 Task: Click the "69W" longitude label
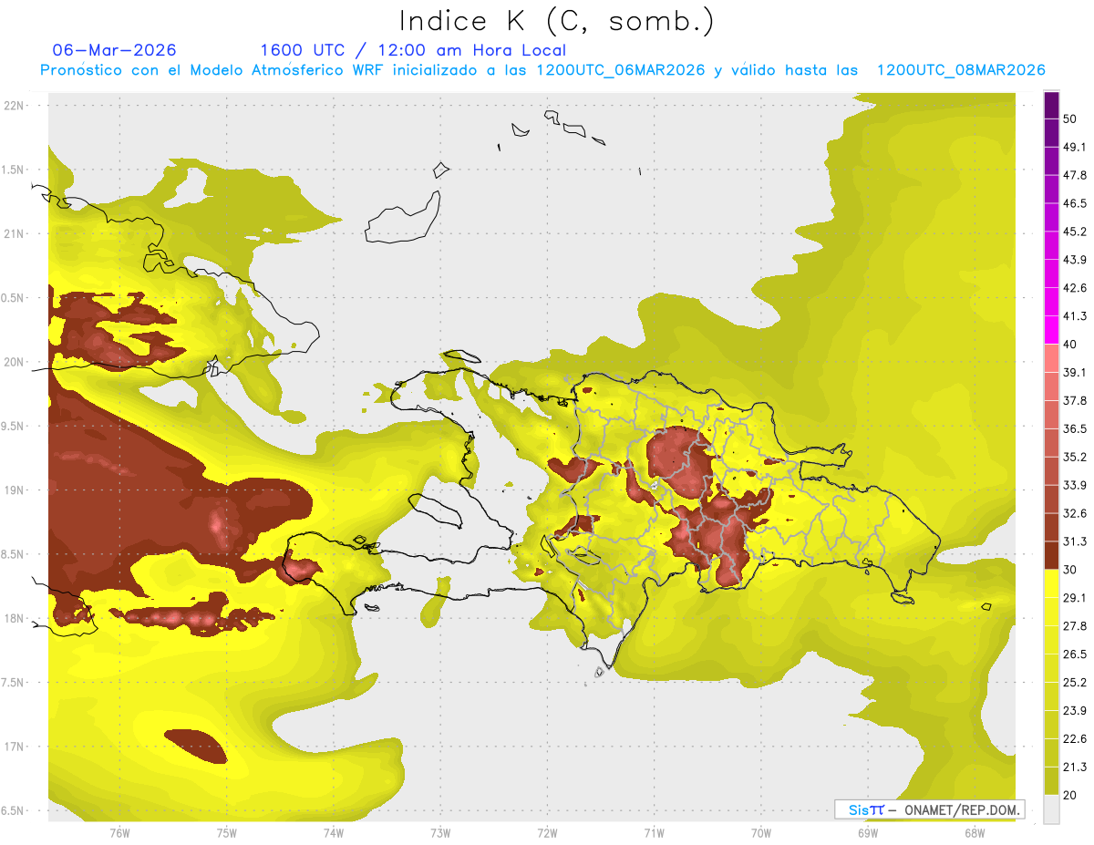(867, 832)
